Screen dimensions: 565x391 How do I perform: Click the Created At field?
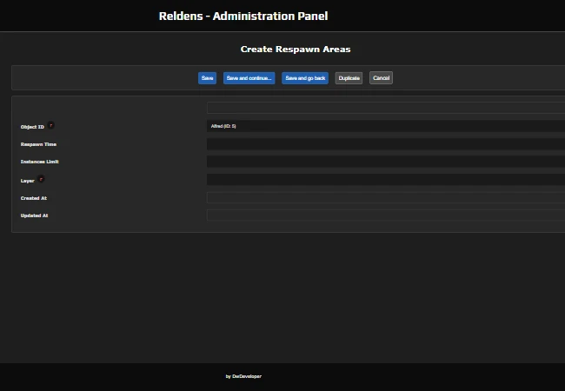click(386, 197)
